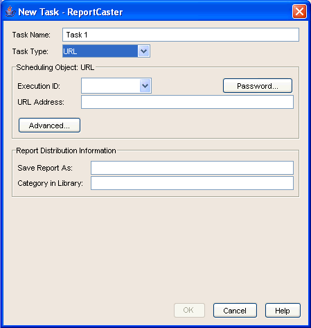
Task: Open the Password... dialog button
Action: [x=258, y=86]
